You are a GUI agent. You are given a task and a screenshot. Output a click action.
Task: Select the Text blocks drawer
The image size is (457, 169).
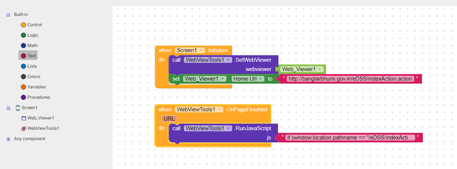coord(28,56)
